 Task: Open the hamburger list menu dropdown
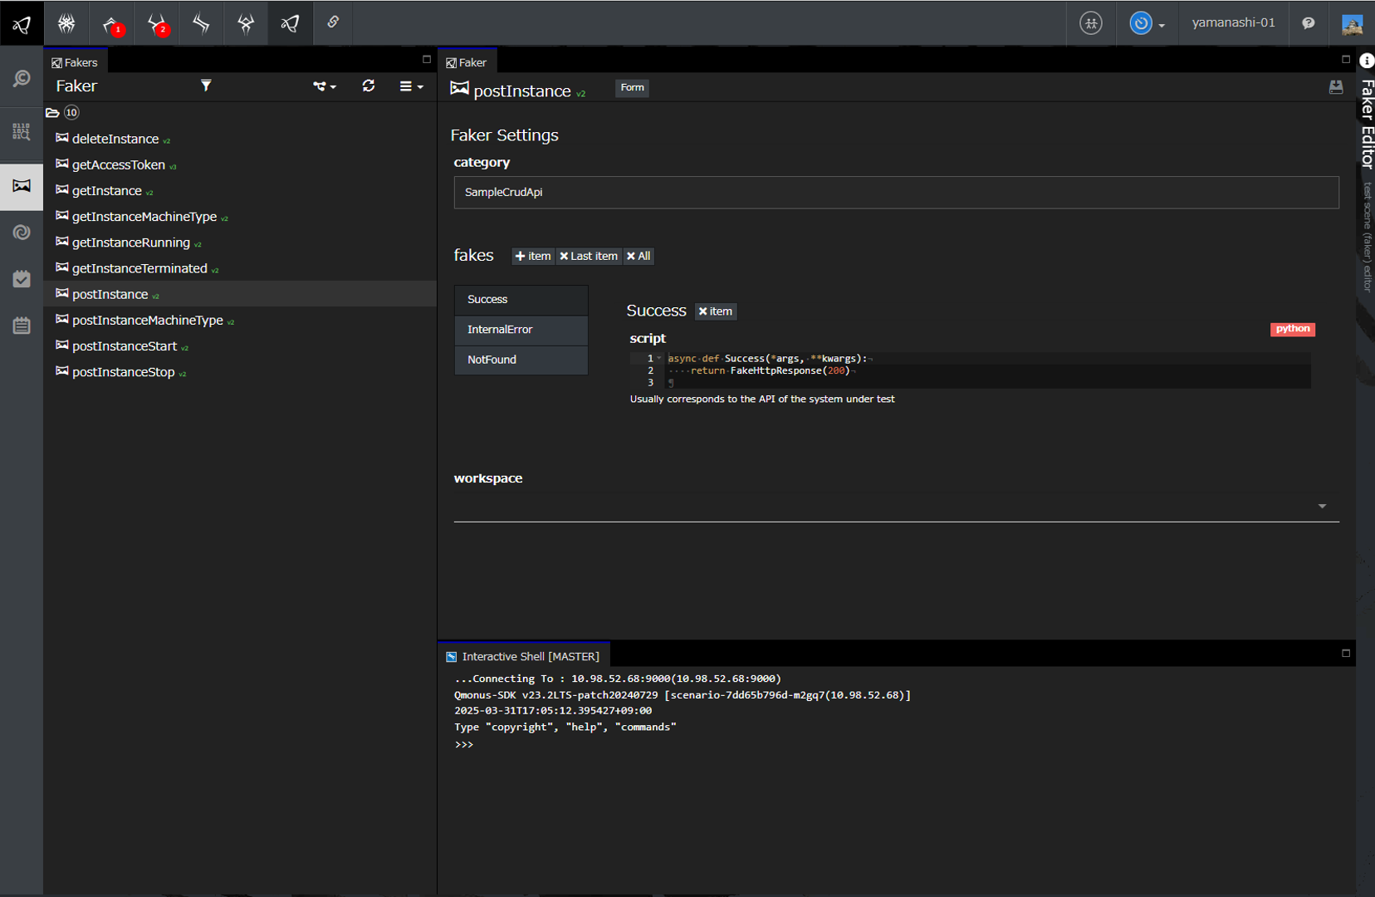(x=411, y=86)
